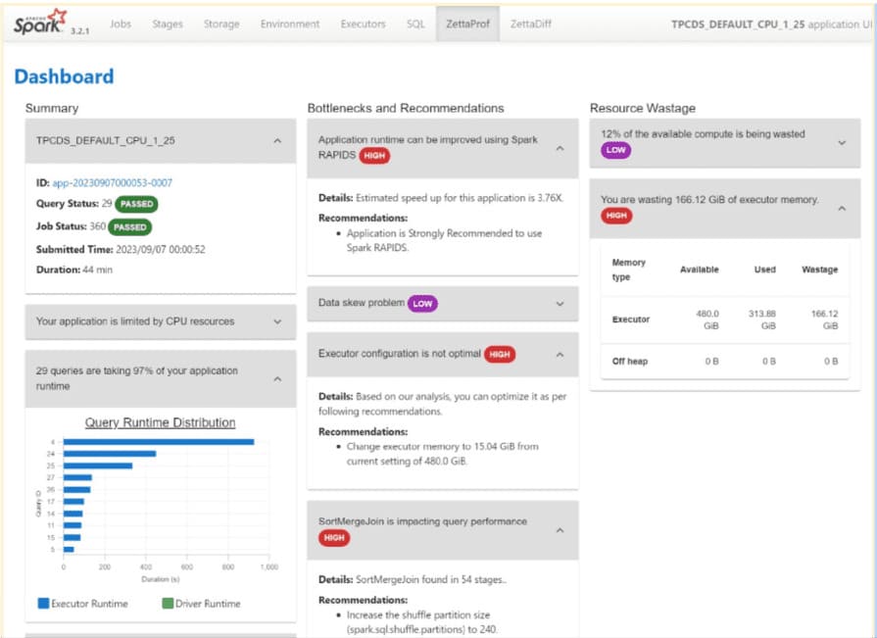Collapse the executor memory wastage panel
Viewport: 877px width, 638px height.
[x=842, y=209]
